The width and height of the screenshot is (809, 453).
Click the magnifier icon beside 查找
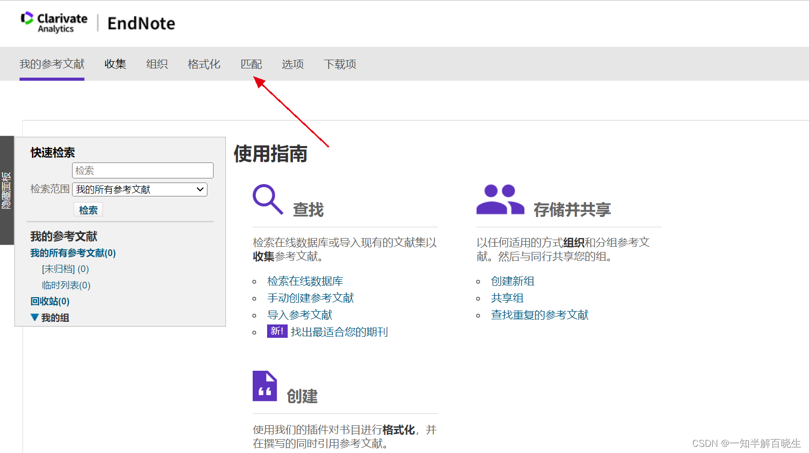click(x=268, y=199)
